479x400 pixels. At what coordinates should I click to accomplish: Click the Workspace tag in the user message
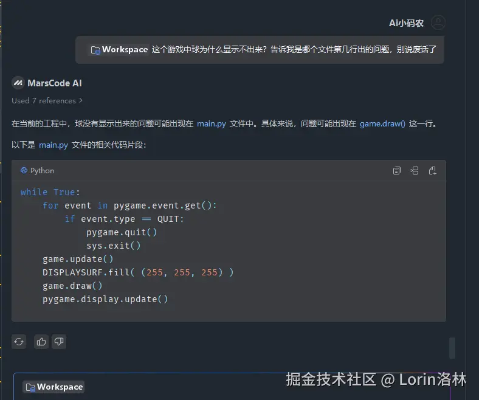[x=119, y=49]
